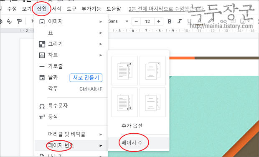
Task: Open the text color picker
Action: [x=199, y=21]
